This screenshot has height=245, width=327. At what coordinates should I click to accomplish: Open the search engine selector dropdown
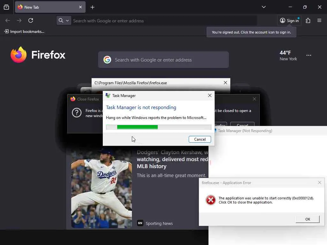64,20
